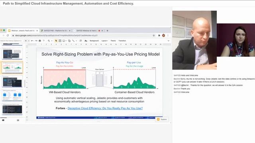The image size is (255, 143).
Task: Click the Transition toolbar button
Action: click(122, 41)
